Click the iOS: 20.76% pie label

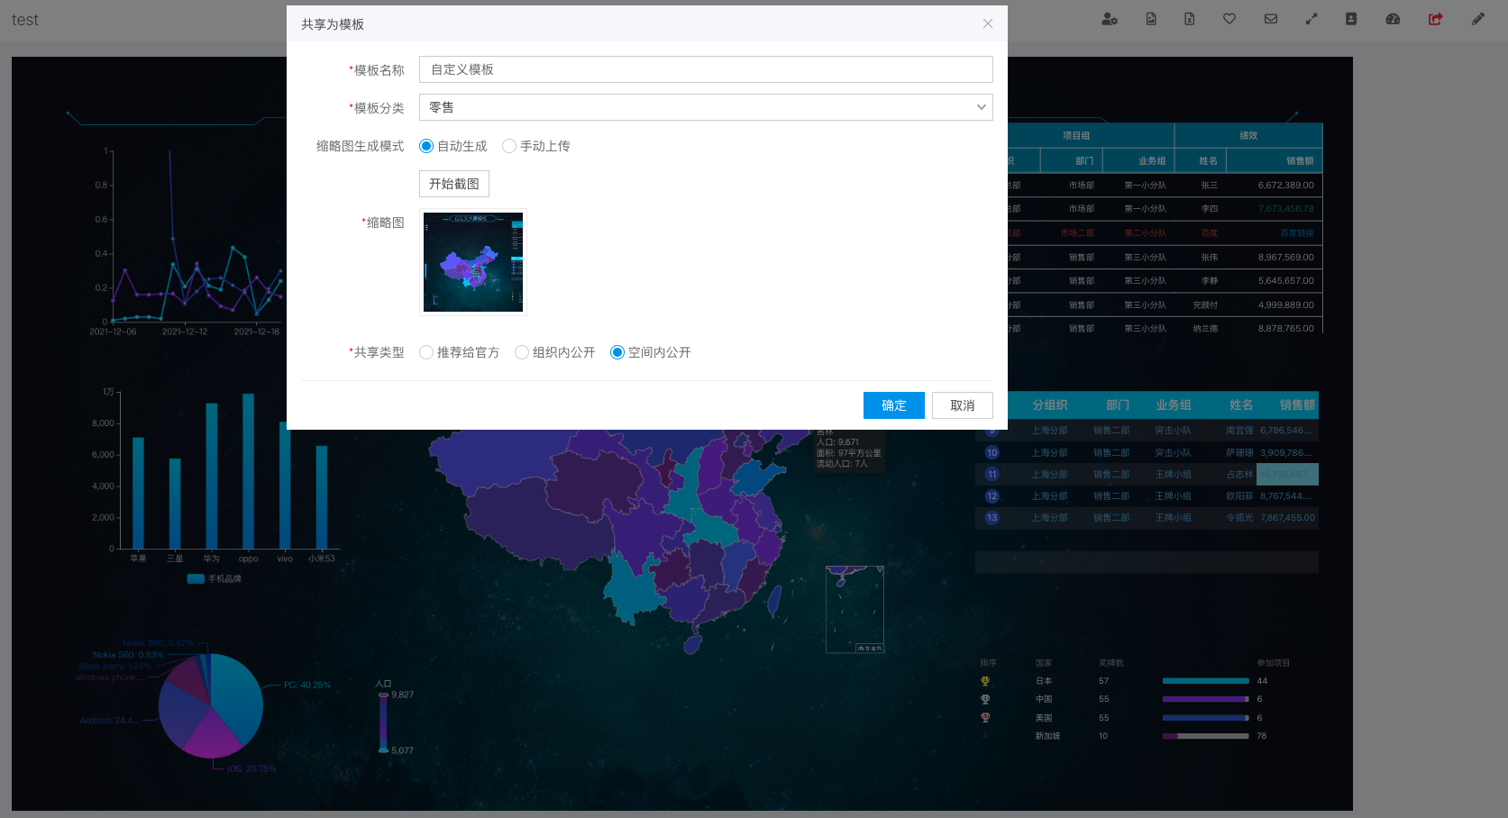tap(251, 768)
